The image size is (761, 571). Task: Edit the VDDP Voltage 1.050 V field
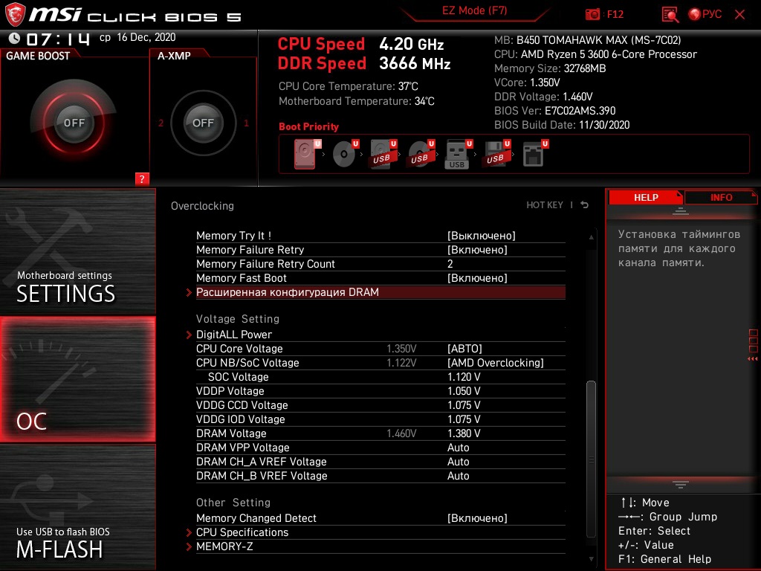pyautogui.click(x=464, y=391)
